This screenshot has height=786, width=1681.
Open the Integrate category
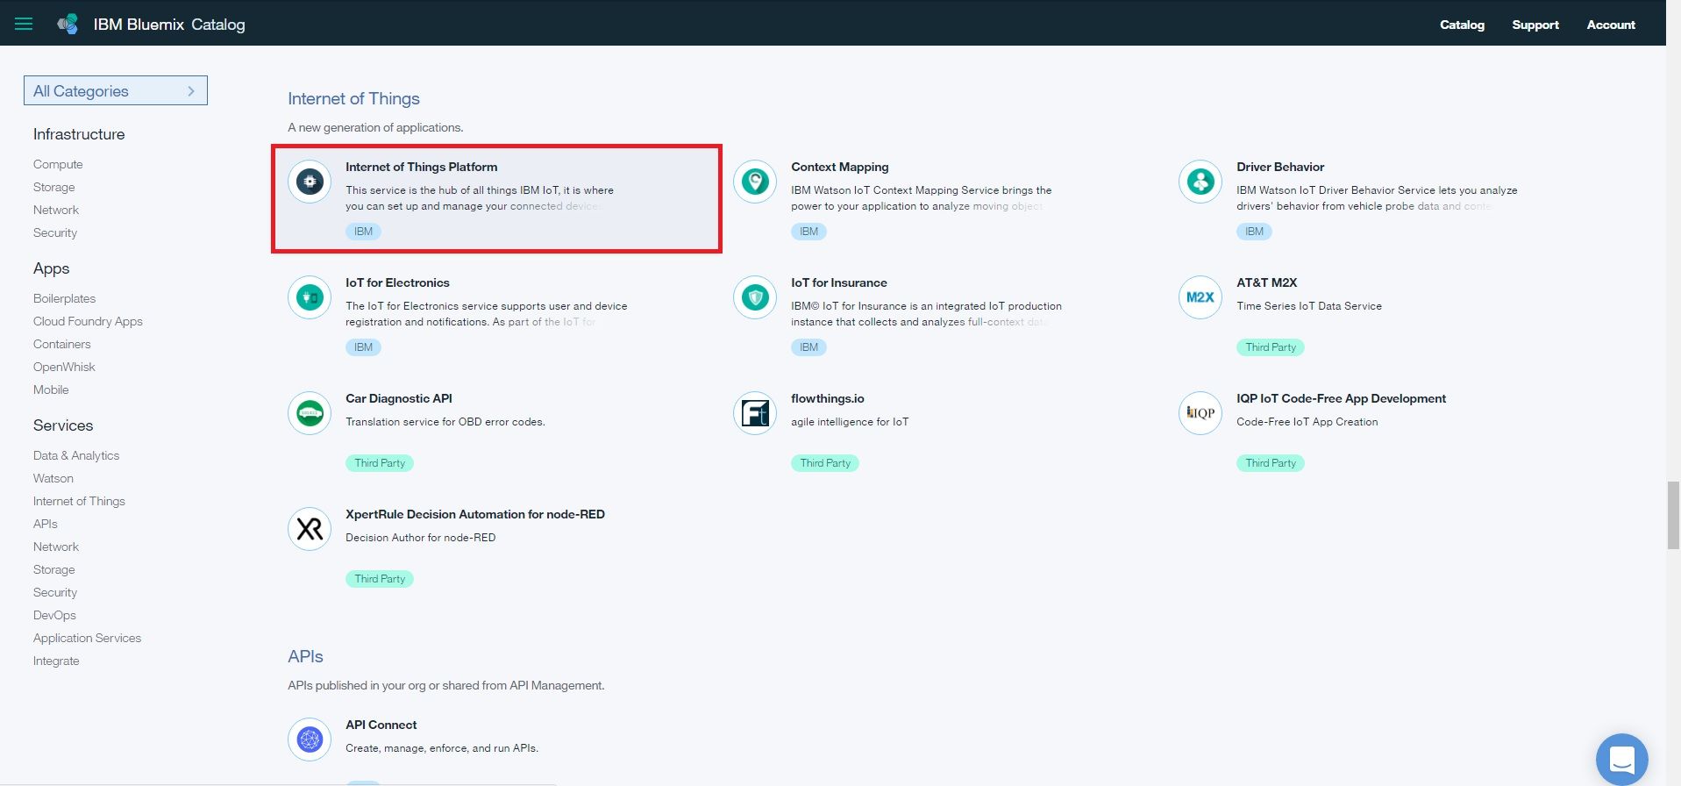[56, 661]
